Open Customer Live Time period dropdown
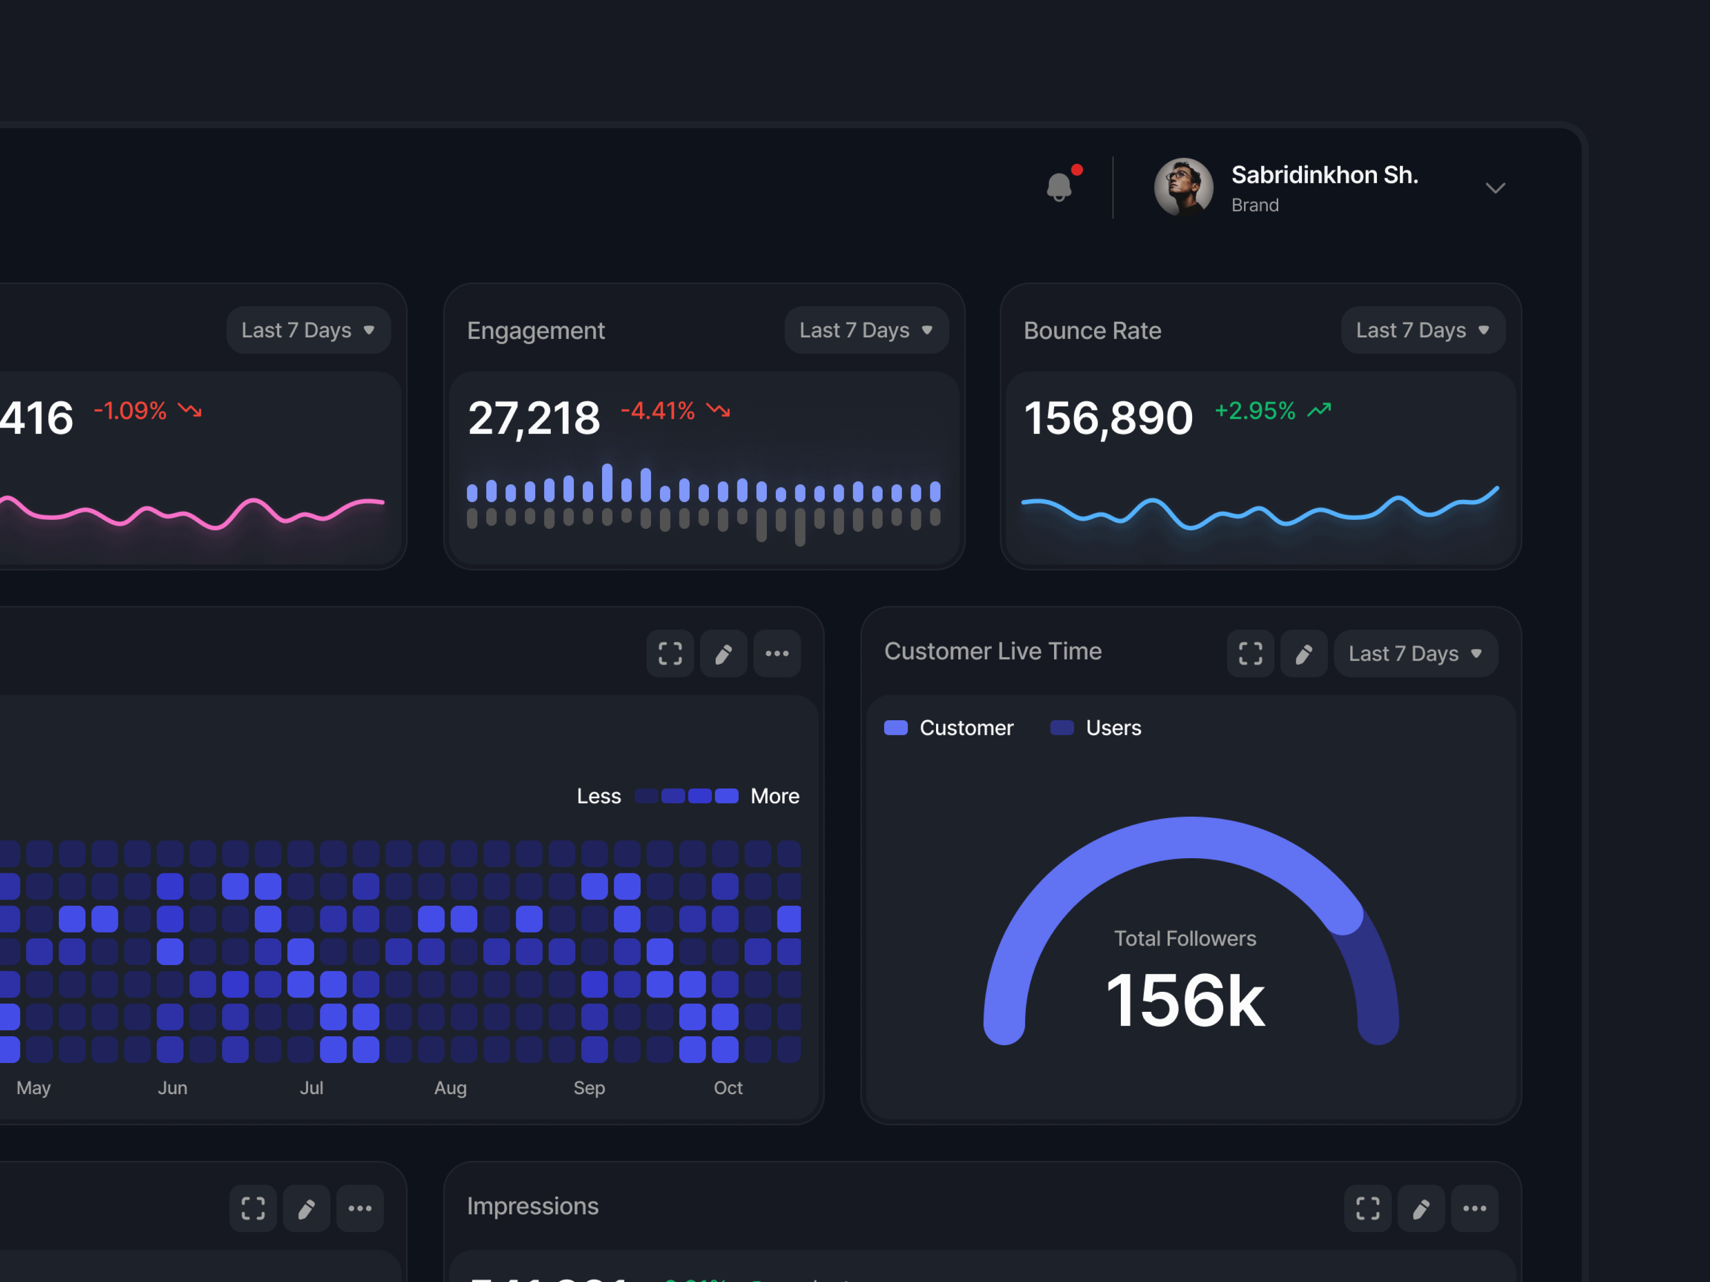This screenshot has width=1710, height=1282. pos(1415,654)
